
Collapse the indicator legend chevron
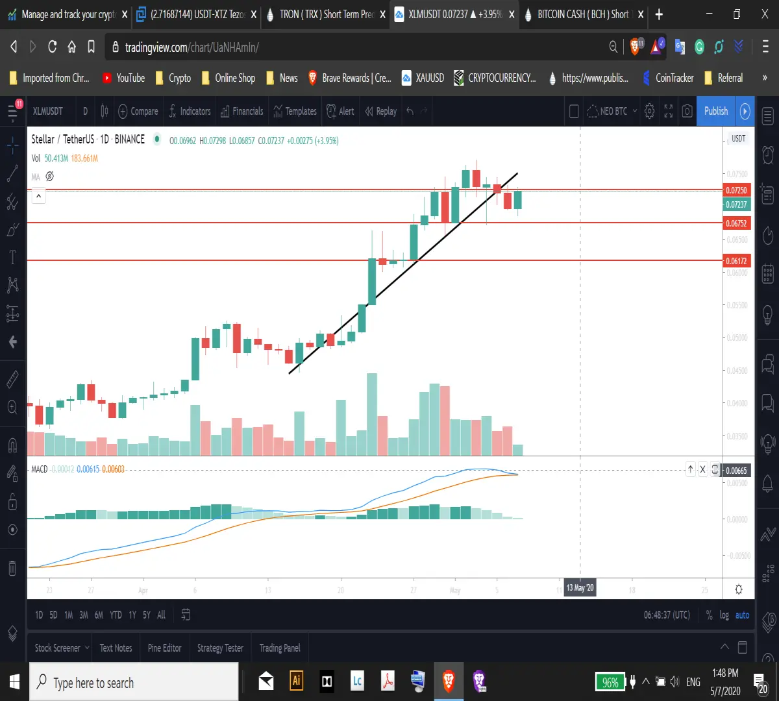coord(39,196)
